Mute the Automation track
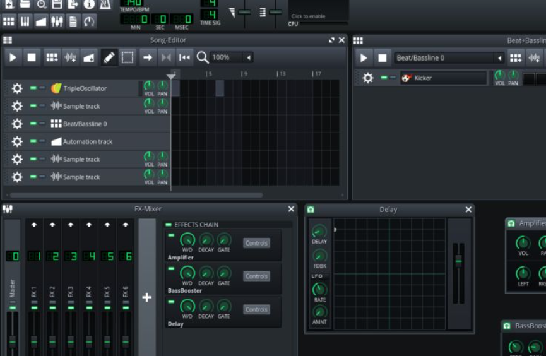Image resolution: width=546 pixels, height=356 pixels. pos(33,141)
